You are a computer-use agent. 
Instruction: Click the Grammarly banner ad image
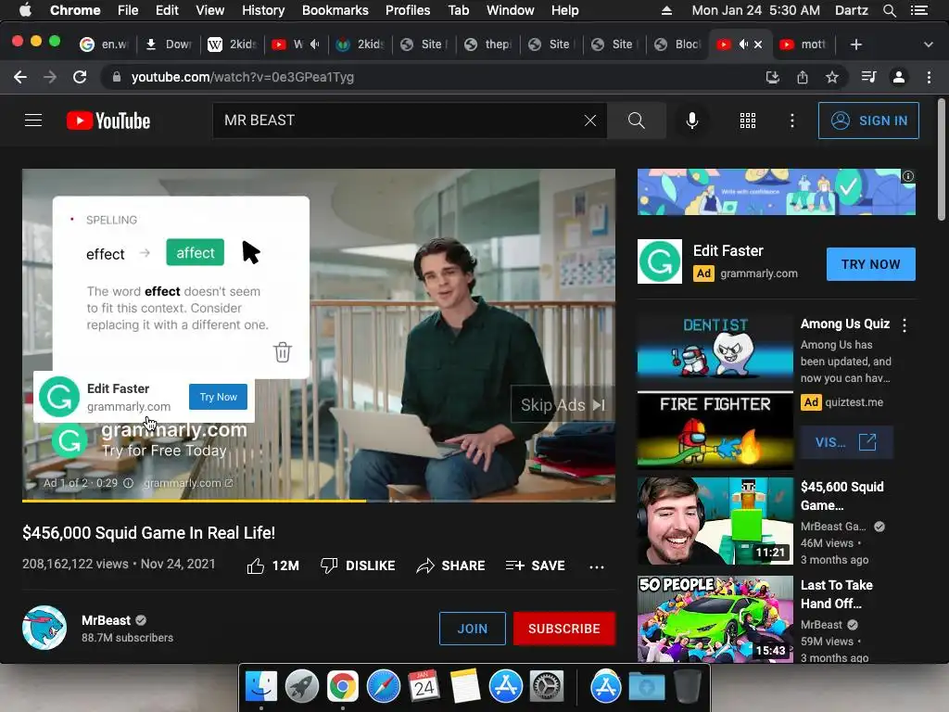coord(776,192)
